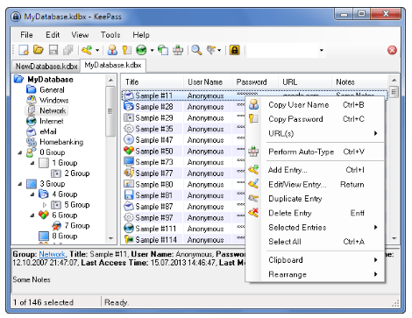Screen dimensions: 412x318
Task: Choose Perform Auto-Type in context menu
Action: 316,152
